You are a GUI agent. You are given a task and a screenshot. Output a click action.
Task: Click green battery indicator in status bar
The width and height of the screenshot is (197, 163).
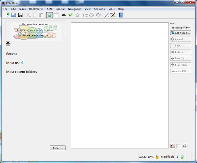point(182,157)
